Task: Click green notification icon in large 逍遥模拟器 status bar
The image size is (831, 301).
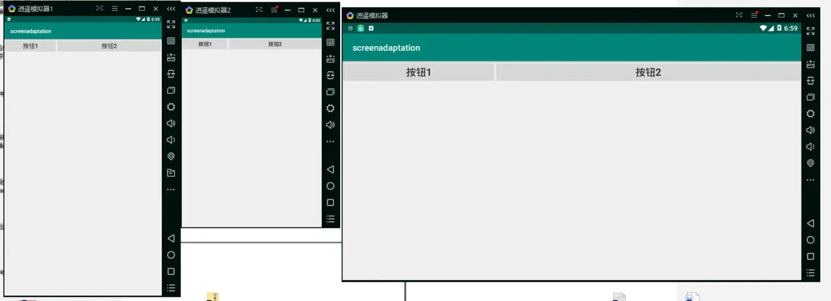Action: (x=360, y=28)
